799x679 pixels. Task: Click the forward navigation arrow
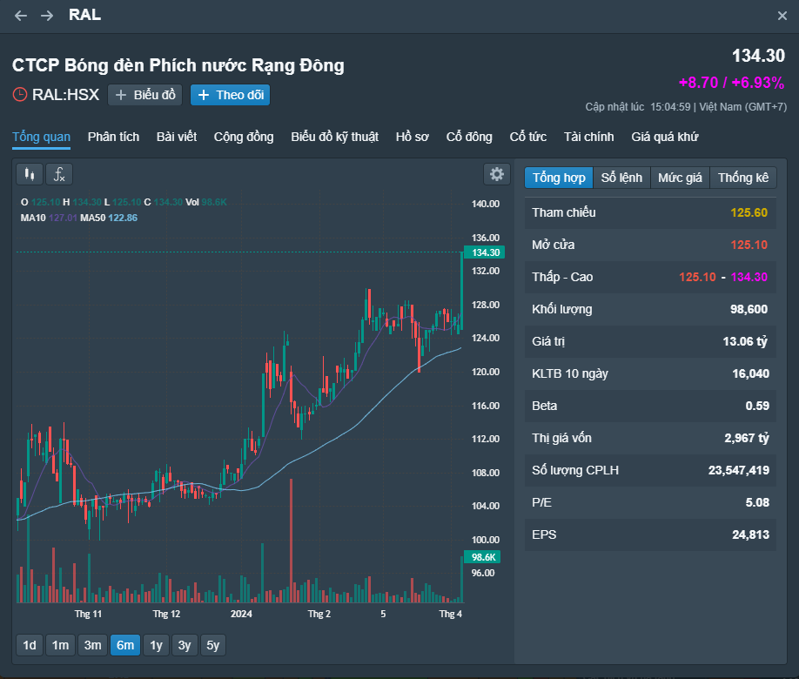click(x=47, y=16)
